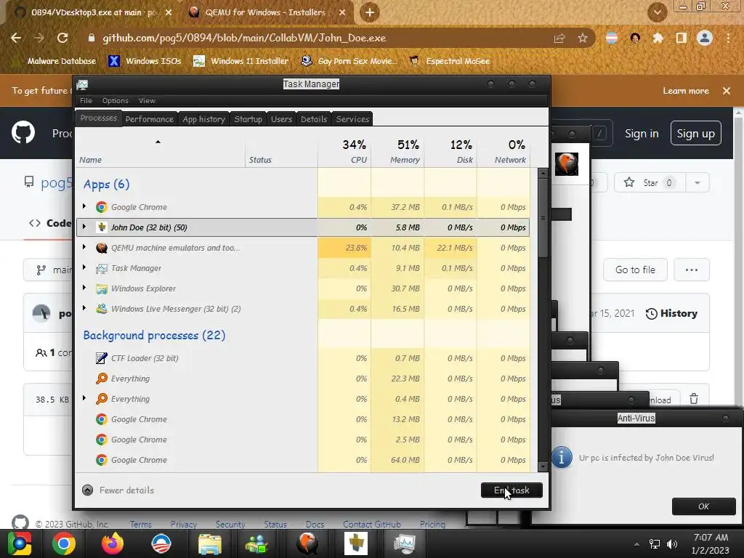This screenshot has width=744, height=558.
Task: Click the QEMU machine emulators process icon
Action: click(x=101, y=248)
